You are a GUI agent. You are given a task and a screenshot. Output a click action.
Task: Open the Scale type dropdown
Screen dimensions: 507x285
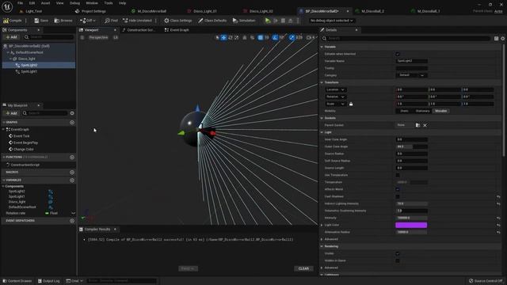pyautogui.click(x=335, y=104)
